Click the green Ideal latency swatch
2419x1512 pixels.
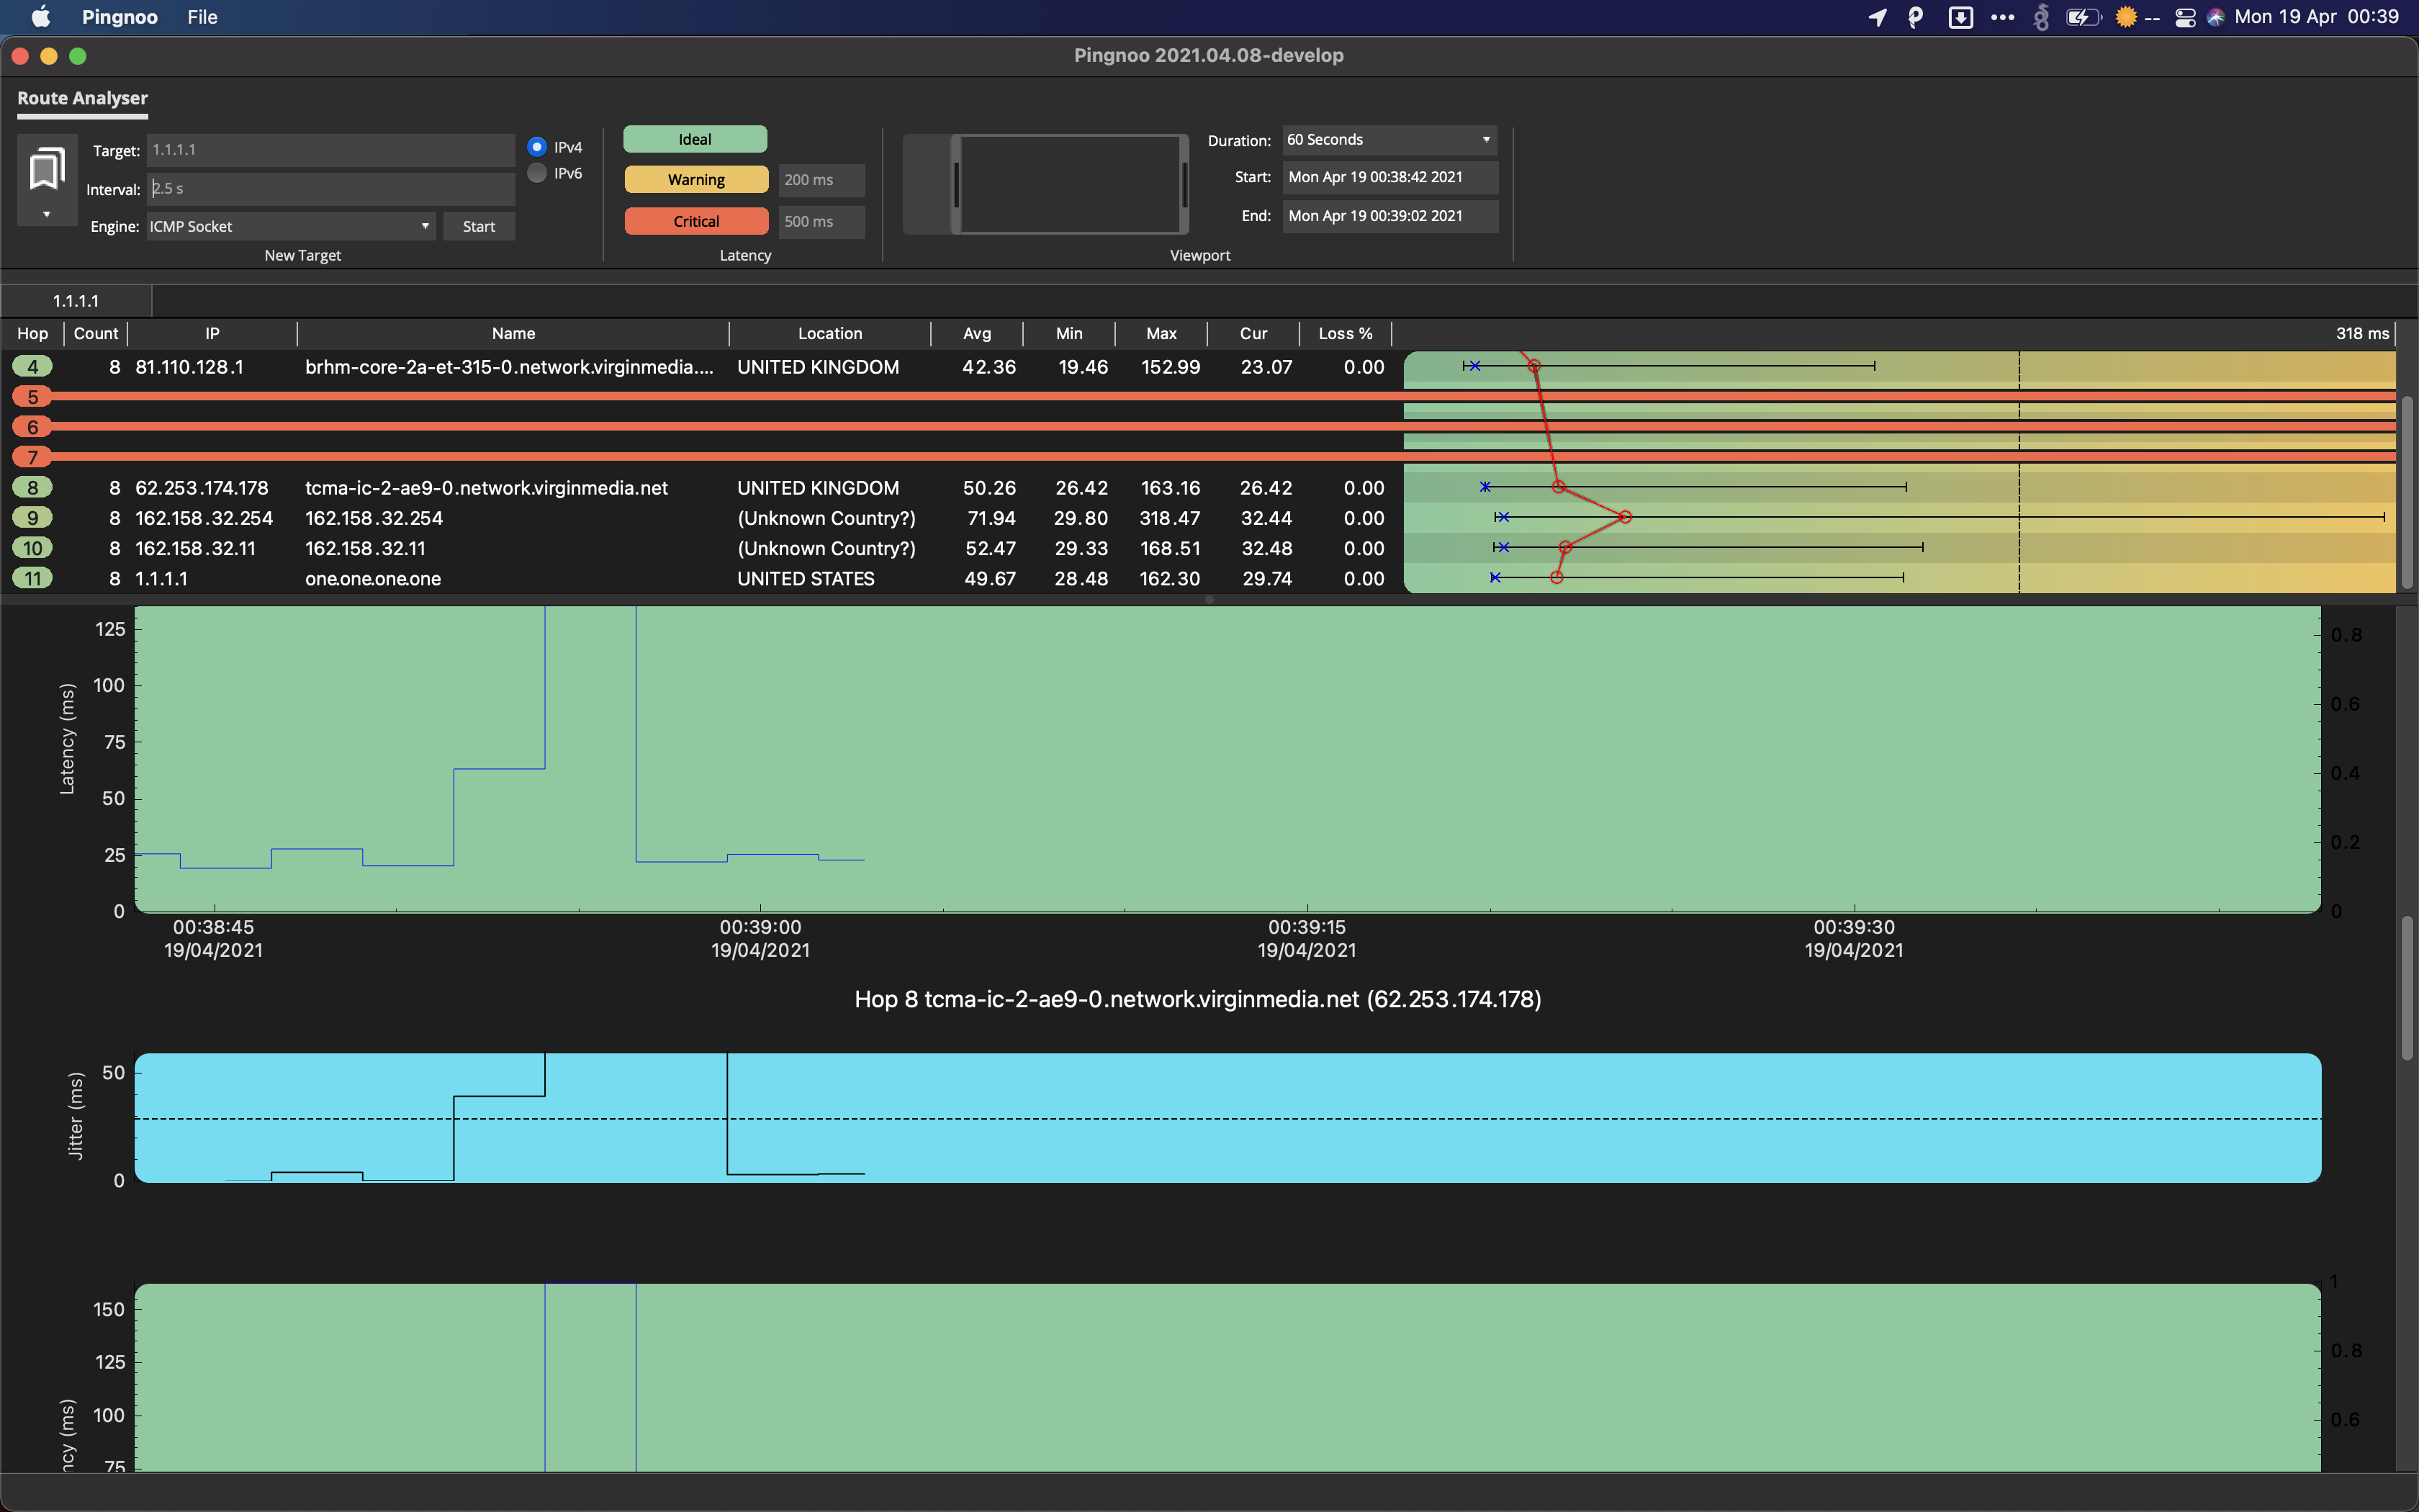695,138
